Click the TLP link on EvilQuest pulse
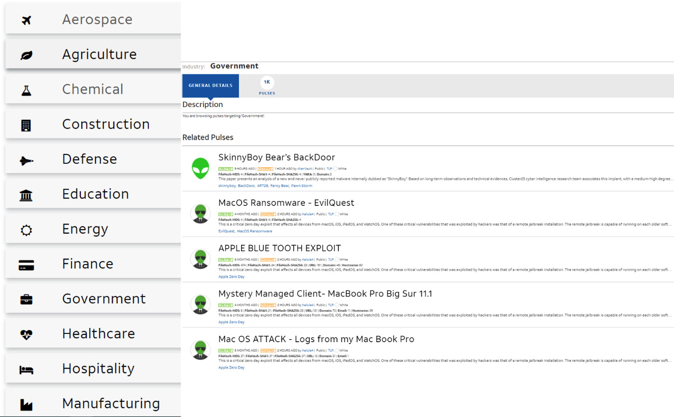Screen dimensions: 674x417 [331, 214]
